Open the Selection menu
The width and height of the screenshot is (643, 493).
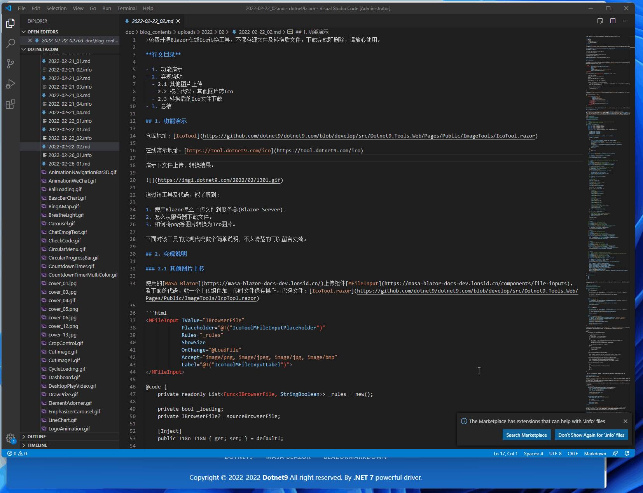click(x=56, y=8)
